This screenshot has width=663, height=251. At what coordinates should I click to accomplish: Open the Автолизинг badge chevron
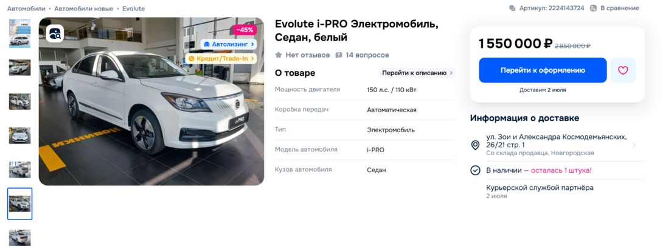(252, 44)
